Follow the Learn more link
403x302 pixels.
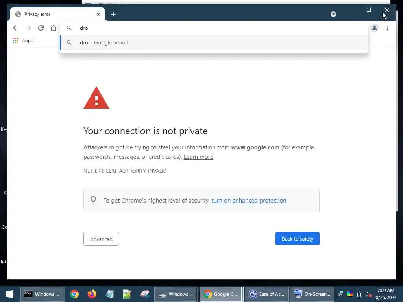[x=198, y=157]
